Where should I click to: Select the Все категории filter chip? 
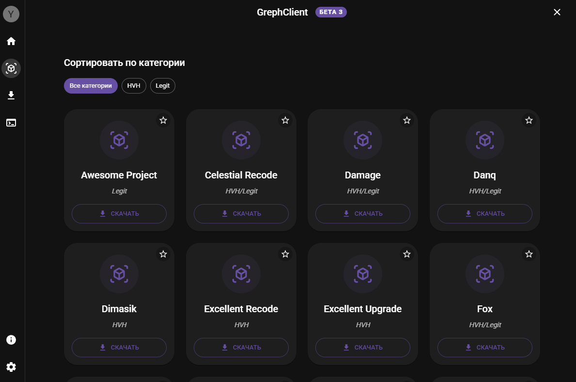point(91,86)
